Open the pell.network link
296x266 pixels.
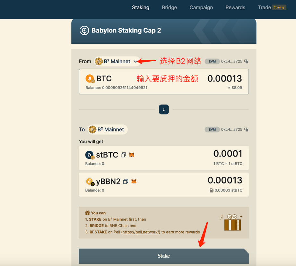pos(141,232)
